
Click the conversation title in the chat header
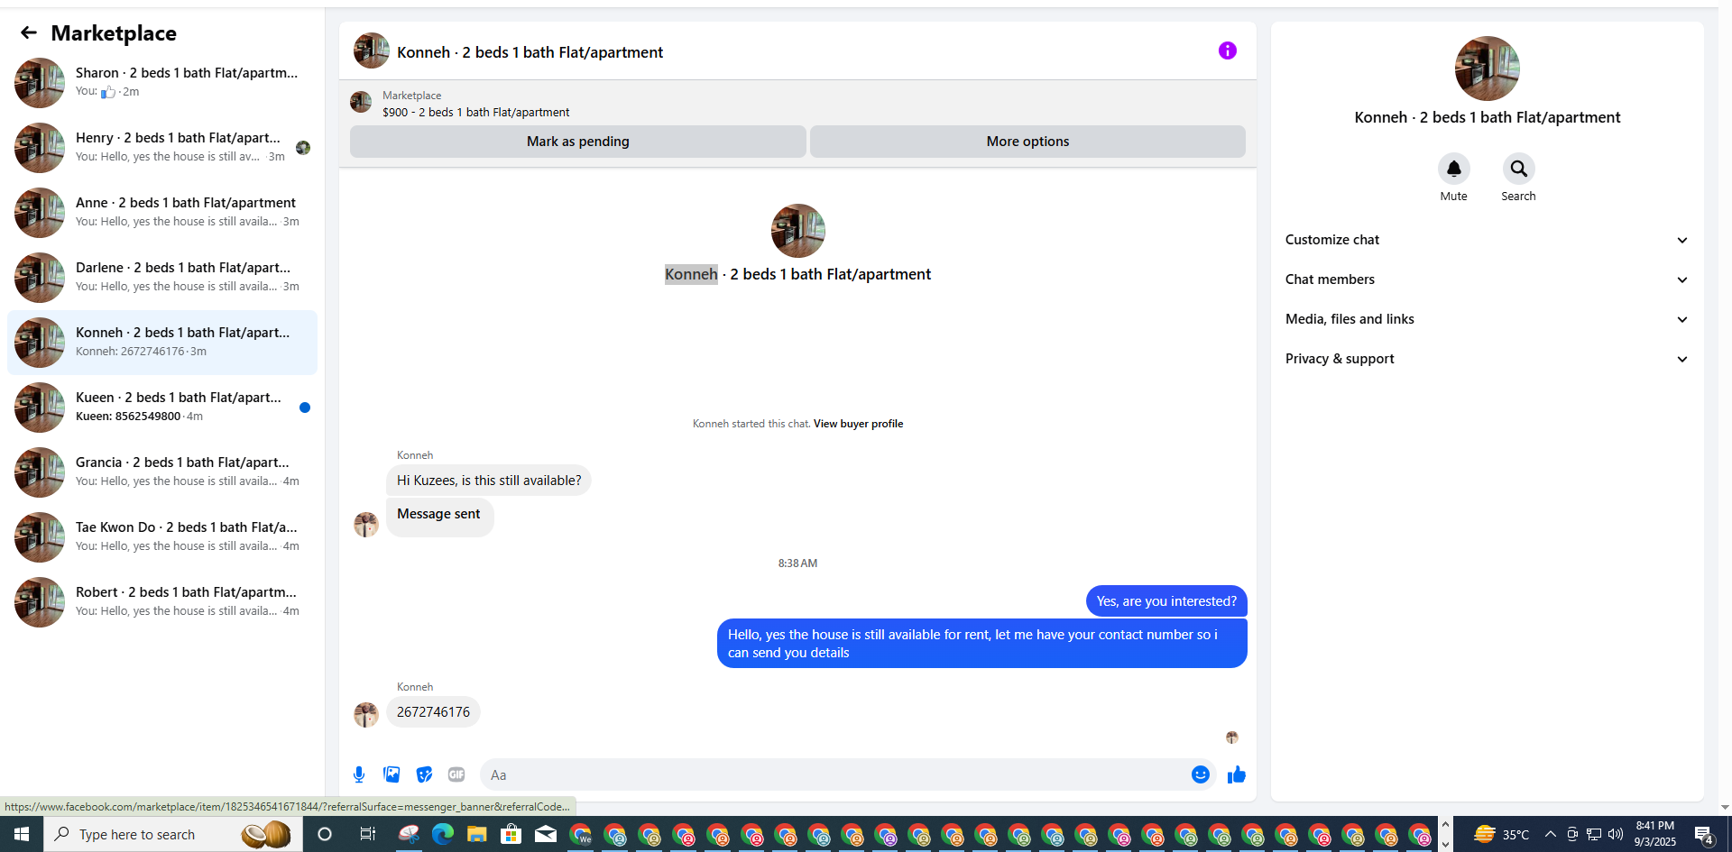point(530,52)
